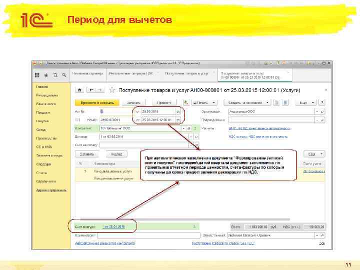Viewport: 360px width, 270px height.
Task: Click the question mark in the Счет-фактура row
Action: pyautogui.click(x=194, y=226)
